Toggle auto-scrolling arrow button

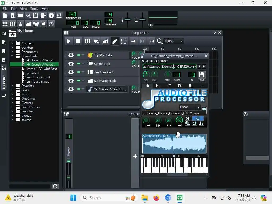(x=133, y=41)
